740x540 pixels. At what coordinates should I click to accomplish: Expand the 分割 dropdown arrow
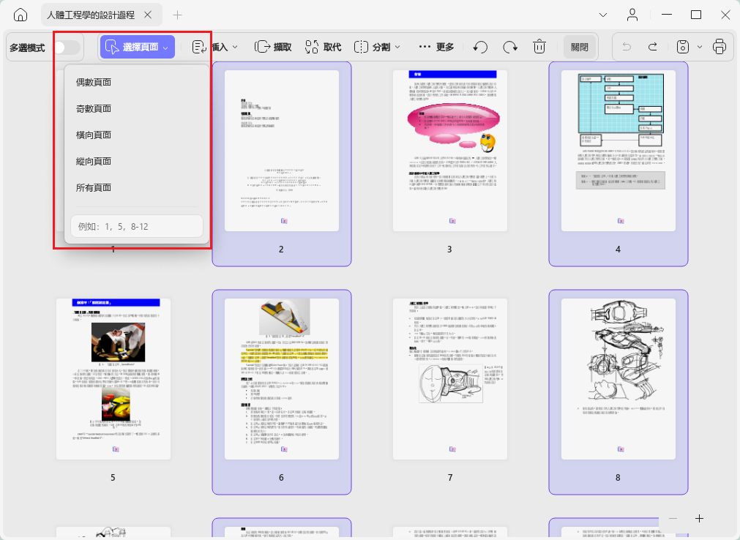point(397,47)
